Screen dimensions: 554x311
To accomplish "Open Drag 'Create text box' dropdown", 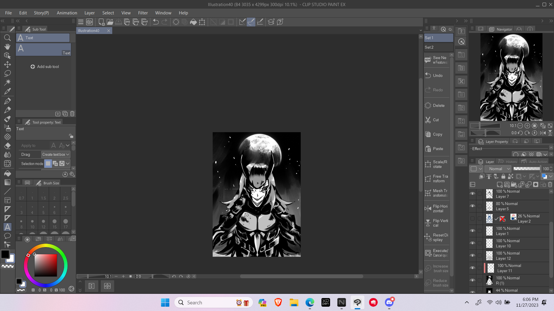I will click(56, 154).
